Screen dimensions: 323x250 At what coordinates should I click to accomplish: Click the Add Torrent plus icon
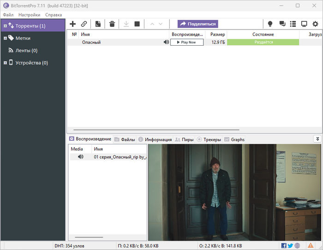pyautogui.click(x=72, y=24)
